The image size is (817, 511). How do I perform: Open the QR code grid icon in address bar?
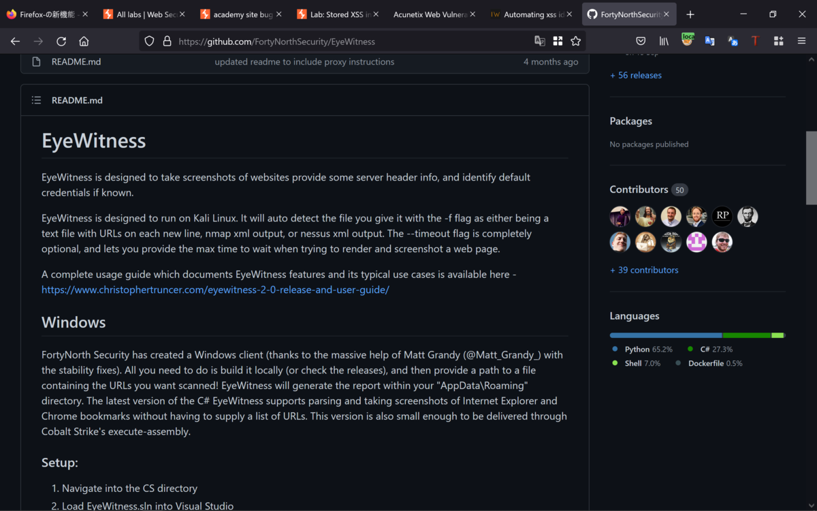coord(558,41)
